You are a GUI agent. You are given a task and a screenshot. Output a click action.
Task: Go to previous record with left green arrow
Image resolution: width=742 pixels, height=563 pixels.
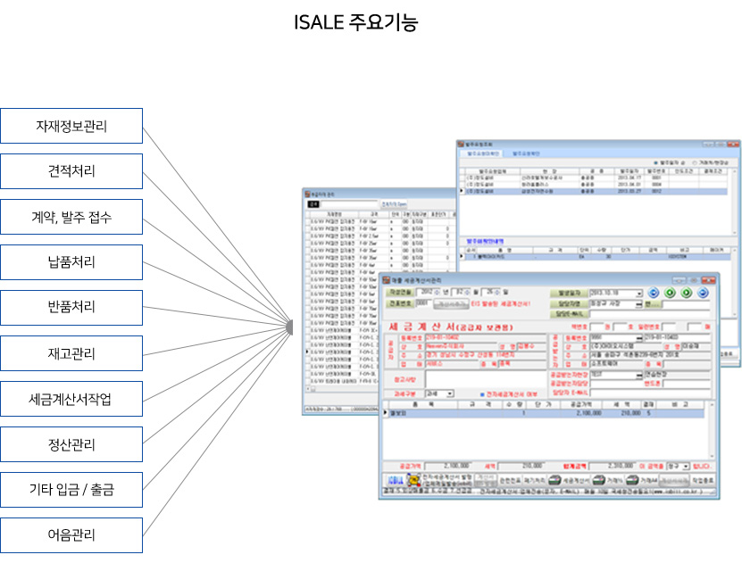(670, 293)
